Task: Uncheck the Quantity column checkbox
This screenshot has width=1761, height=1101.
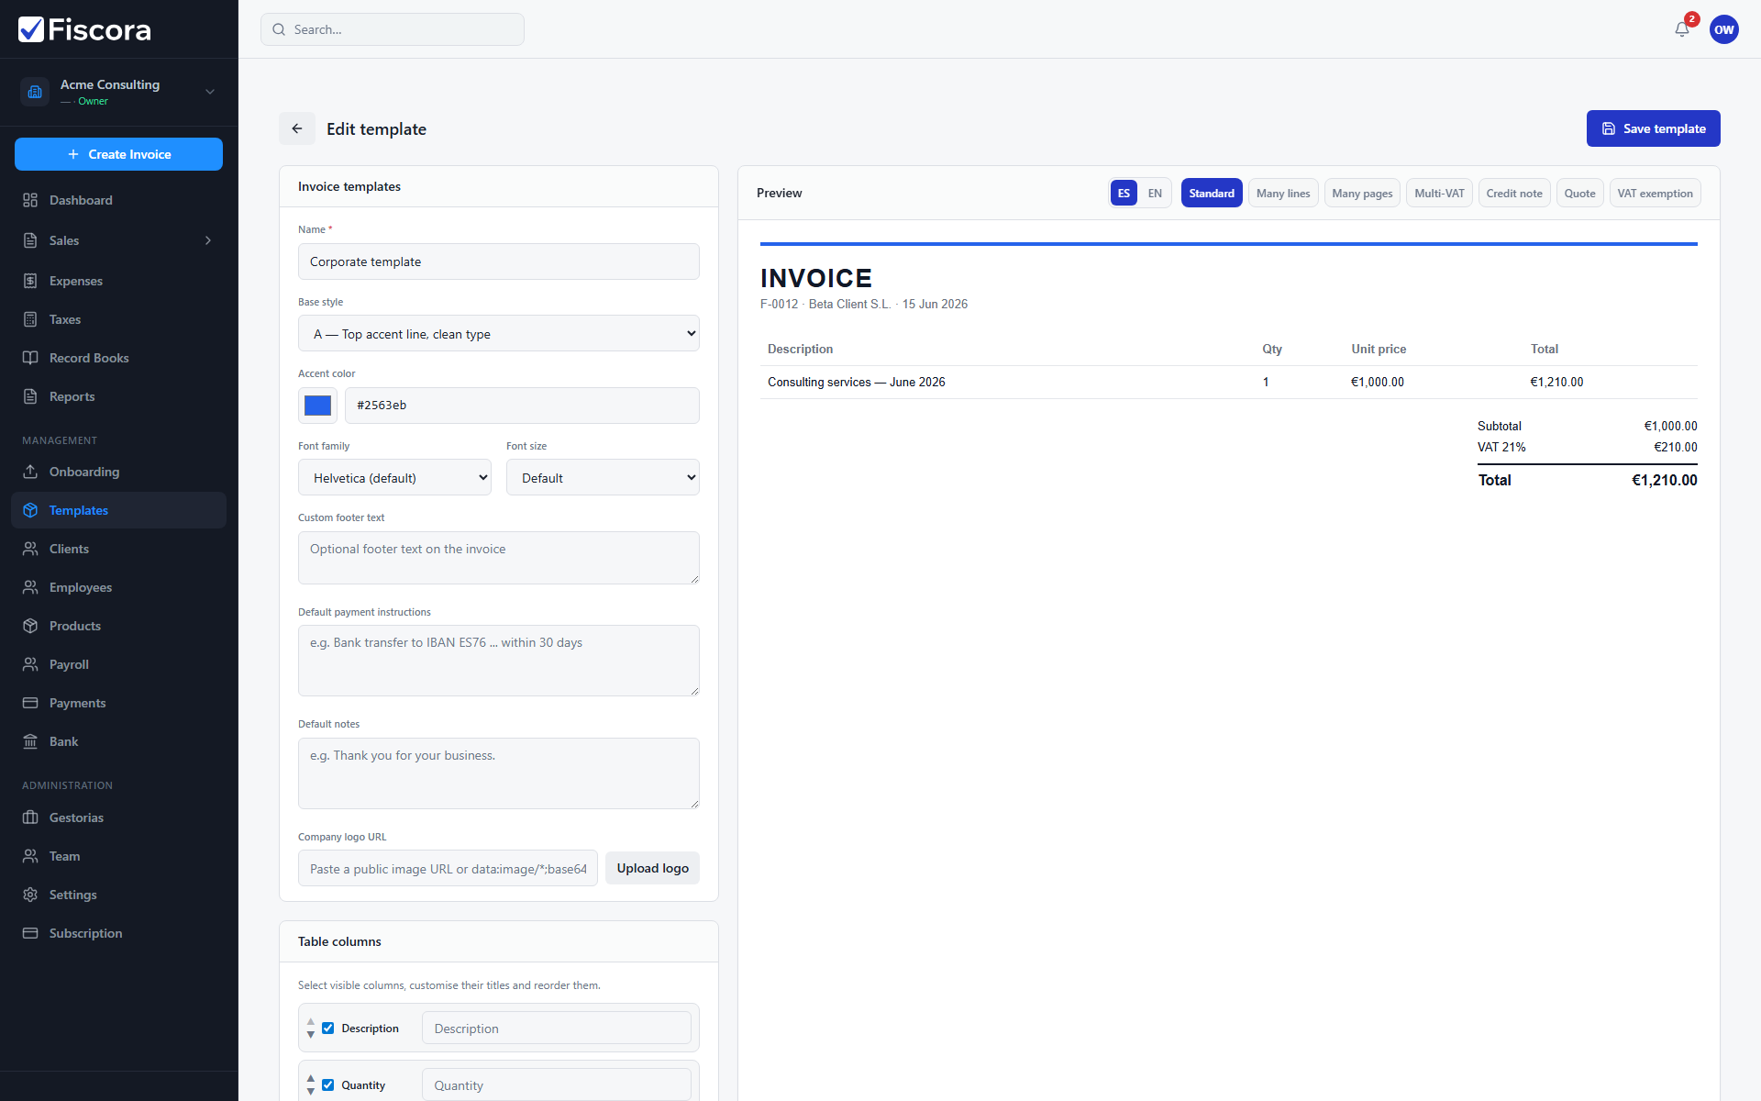Action: coord(327,1085)
